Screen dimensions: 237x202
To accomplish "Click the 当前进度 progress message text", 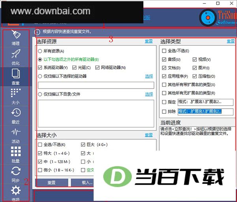I will click(x=196, y=131).
